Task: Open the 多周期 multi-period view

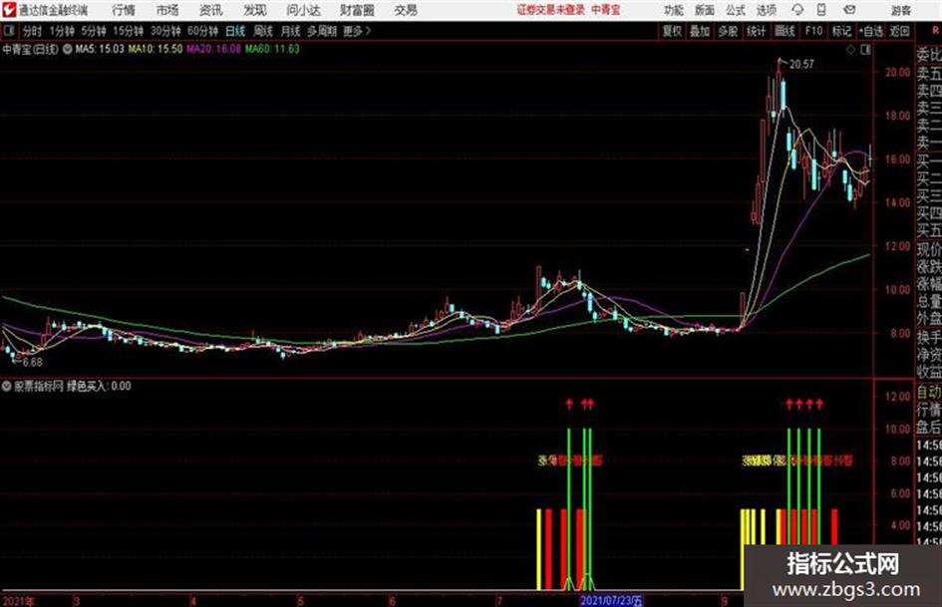Action: coord(322,31)
